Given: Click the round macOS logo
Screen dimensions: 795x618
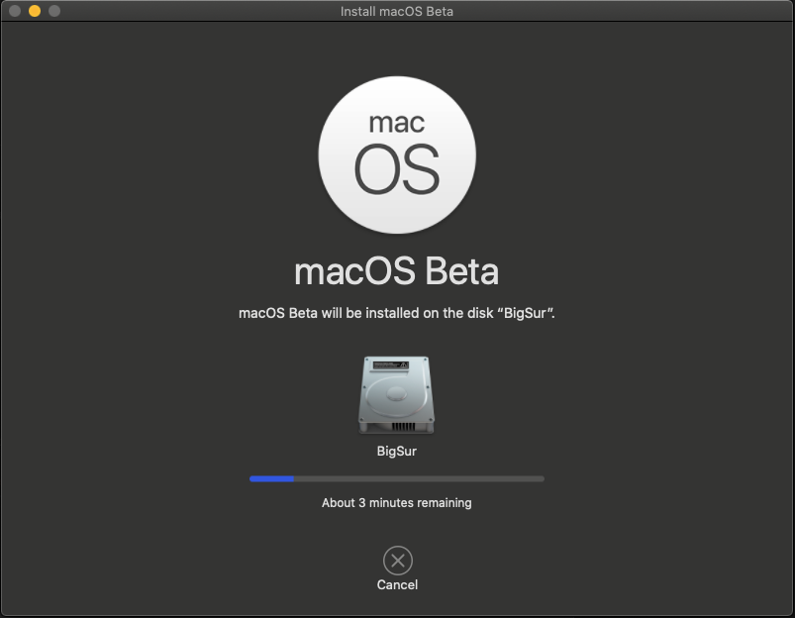Looking at the screenshot, I should (397, 155).
